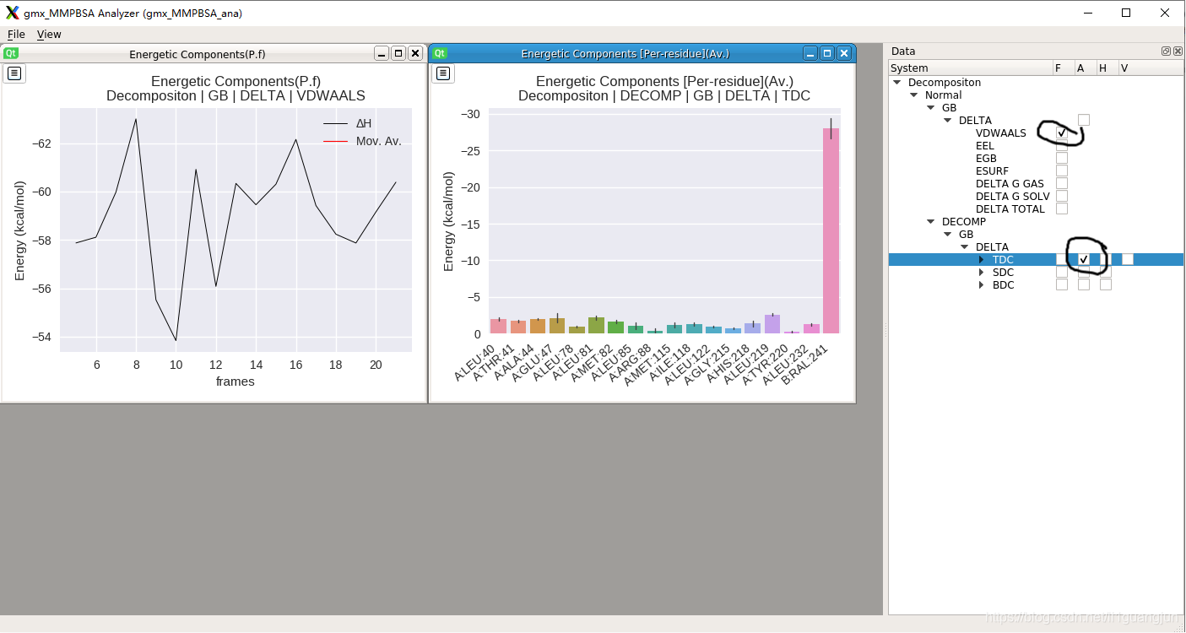Collapse the DECOMP tree node

pos(930,222)
